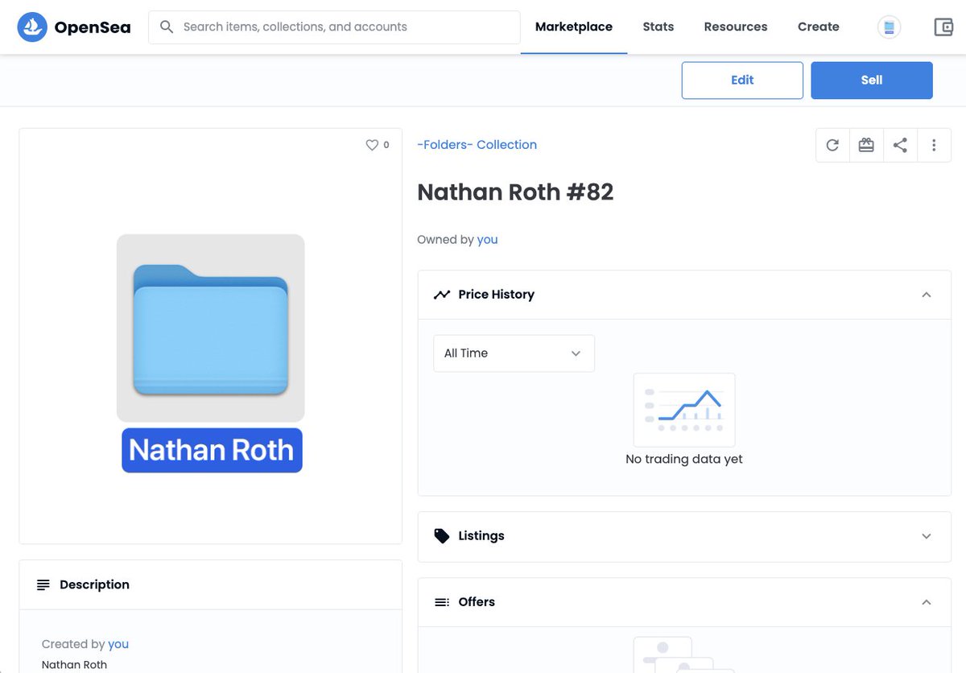Click the OpenSea ship logo
Viewport: 966px width, 673px height.
coord(32,27)
